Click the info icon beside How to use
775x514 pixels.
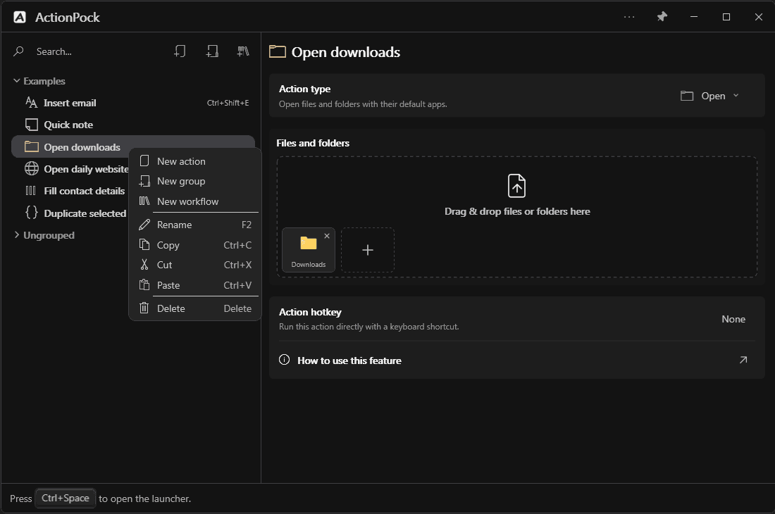[284, 360]
